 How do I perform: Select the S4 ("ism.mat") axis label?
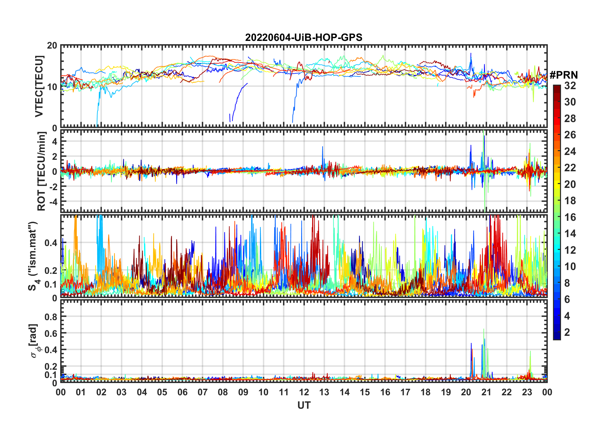click(x=34, y=256)
